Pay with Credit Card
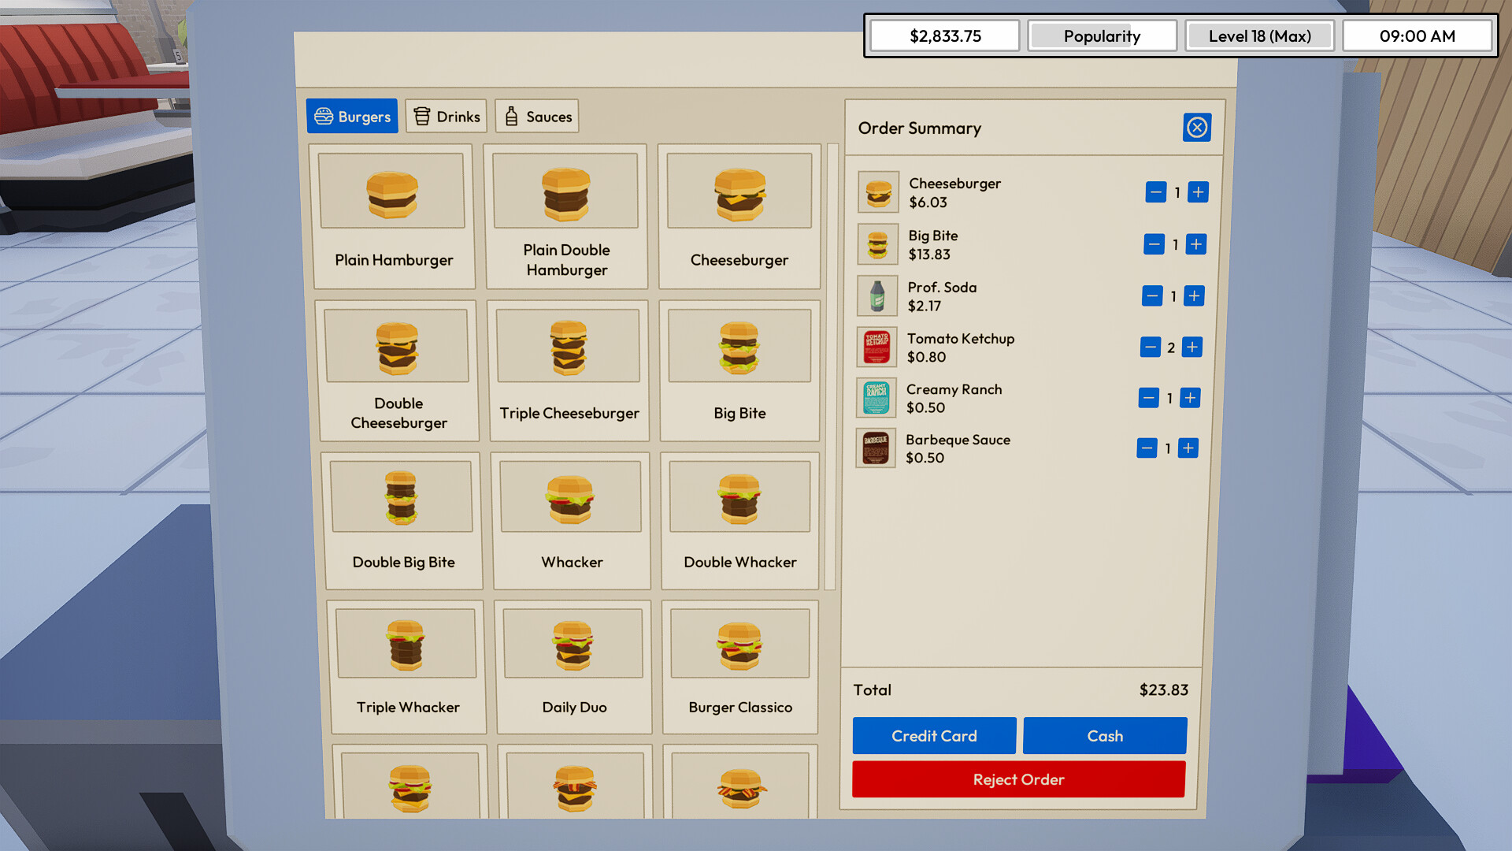Screen dimensions: 1512x851 [934, 735]
